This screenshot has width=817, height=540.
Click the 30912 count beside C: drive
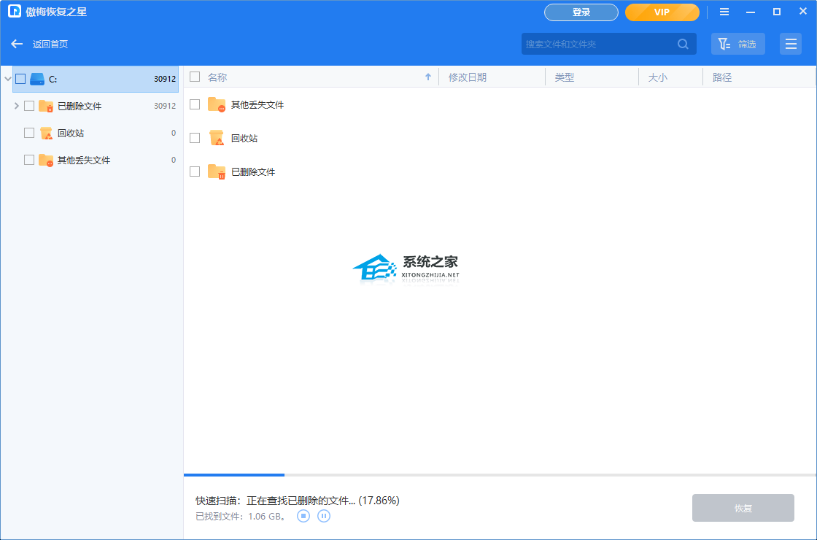coord(165,80)
